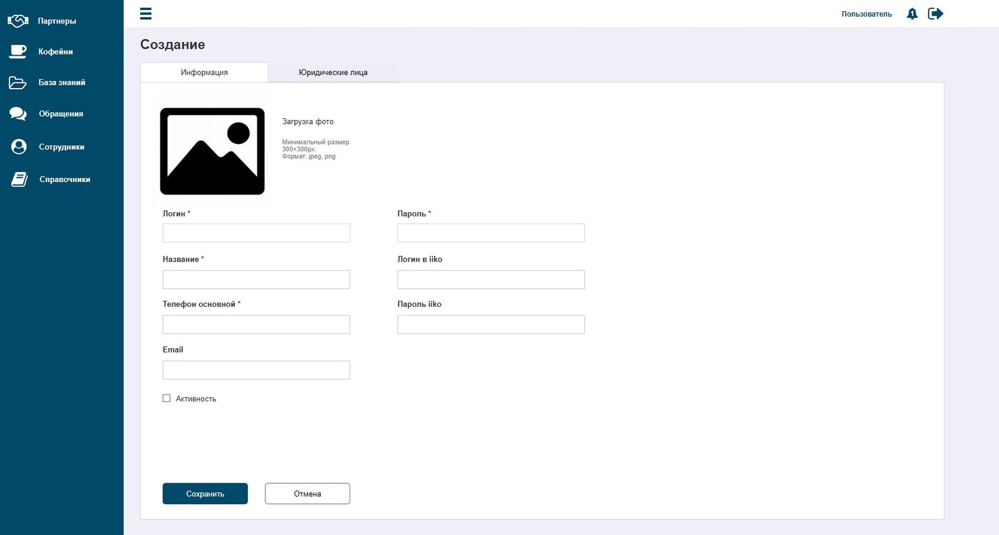The width and height of the screenshot is (999, 535).
Task: Focus the Пароль input field
Action: (x=491, y=233)
